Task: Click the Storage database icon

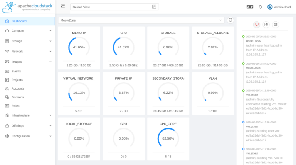Action: (7, 41)
